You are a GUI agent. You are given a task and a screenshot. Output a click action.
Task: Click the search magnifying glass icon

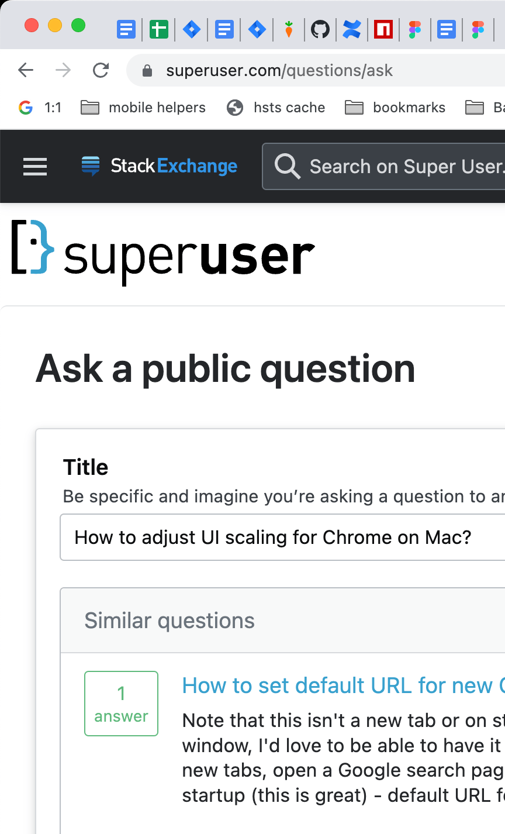287,166
